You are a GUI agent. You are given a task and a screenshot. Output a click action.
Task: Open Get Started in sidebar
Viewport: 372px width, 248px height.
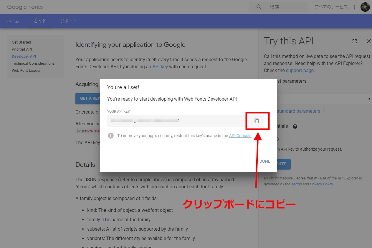(21, 42)
